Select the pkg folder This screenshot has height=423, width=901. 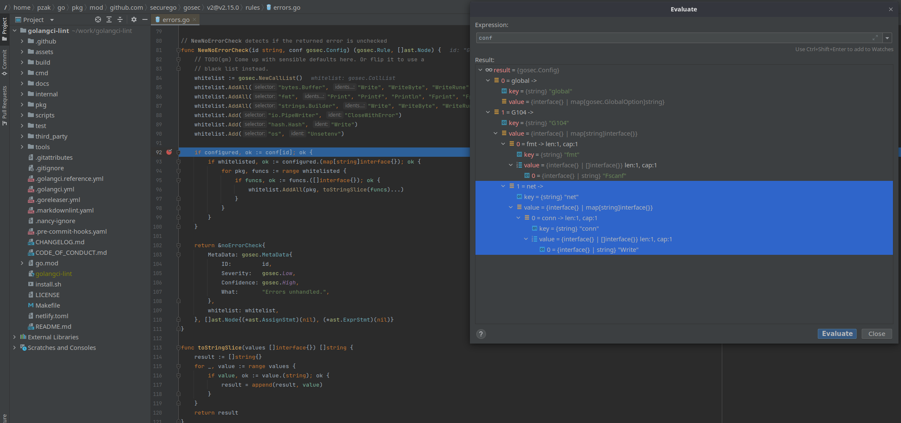(41, 105)
